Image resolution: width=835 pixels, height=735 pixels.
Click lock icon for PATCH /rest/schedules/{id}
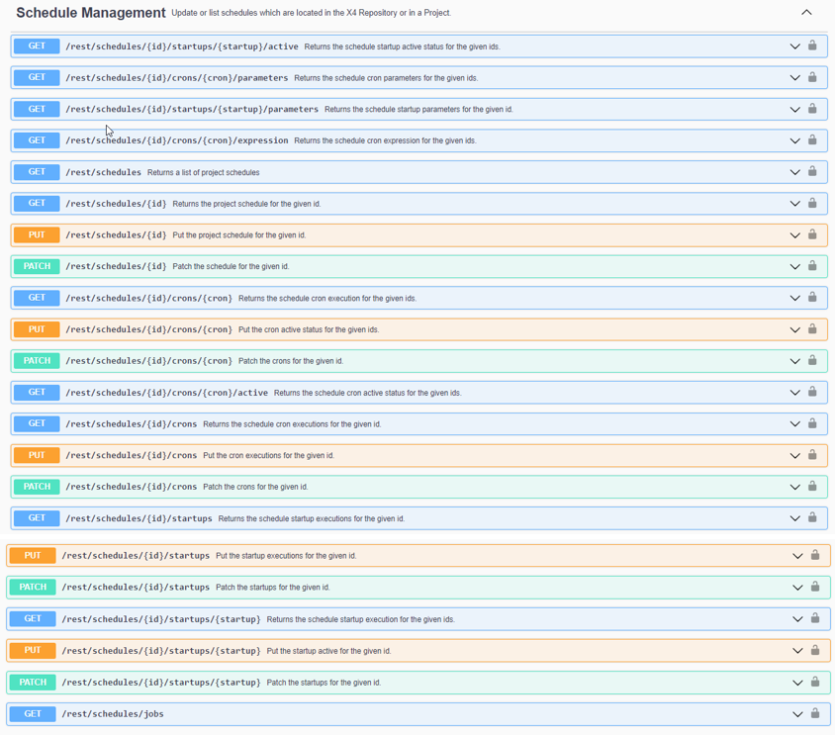(x=812, y=266)
